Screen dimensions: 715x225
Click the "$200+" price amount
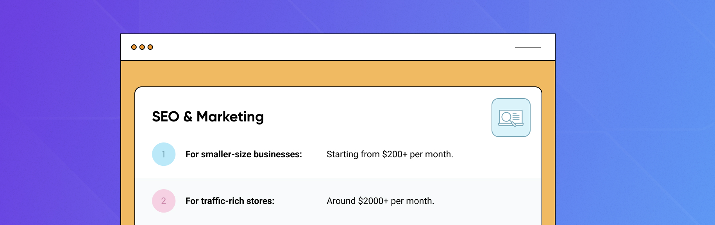pos(395,155)
